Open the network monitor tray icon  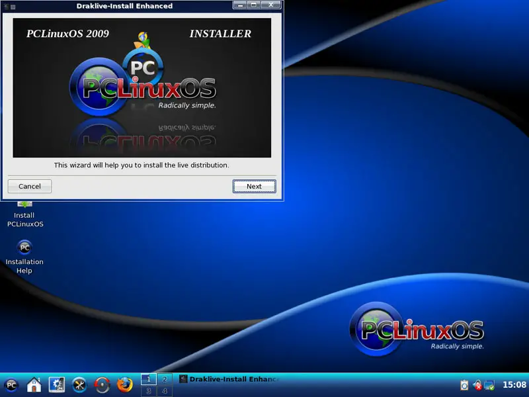(489, 385)
